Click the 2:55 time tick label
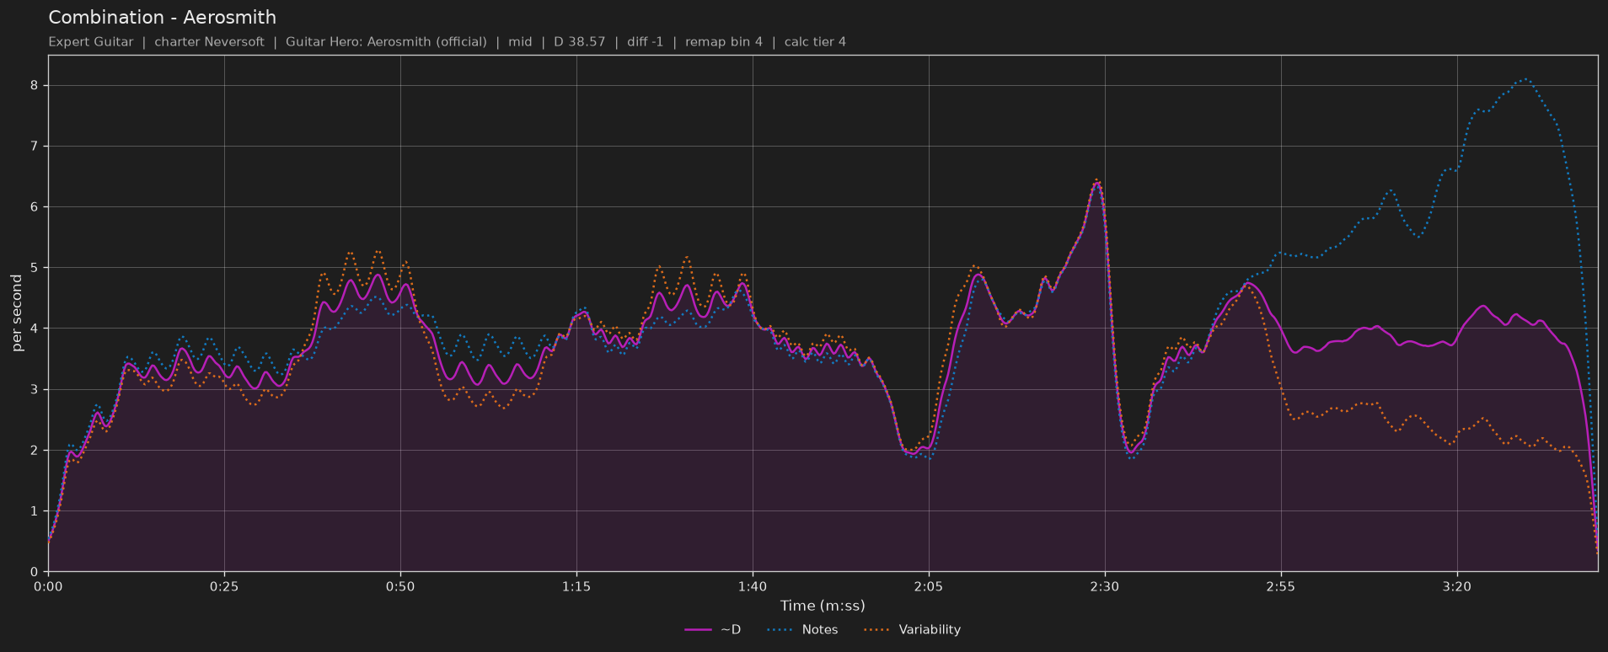Image resolution: width=1608 pixels, height=652 pixels. point(1281,586)
